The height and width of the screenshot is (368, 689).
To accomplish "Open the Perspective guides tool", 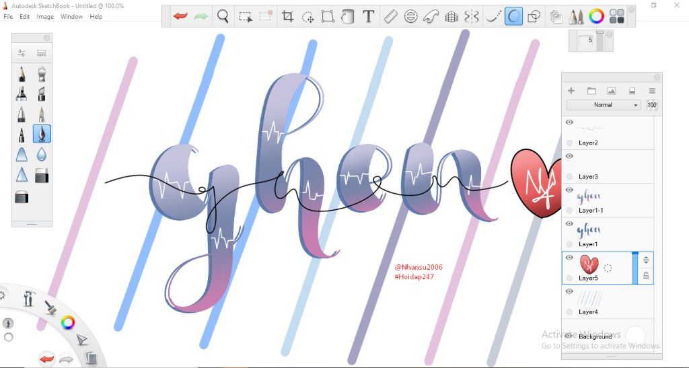I will click(x=451, y=17).
